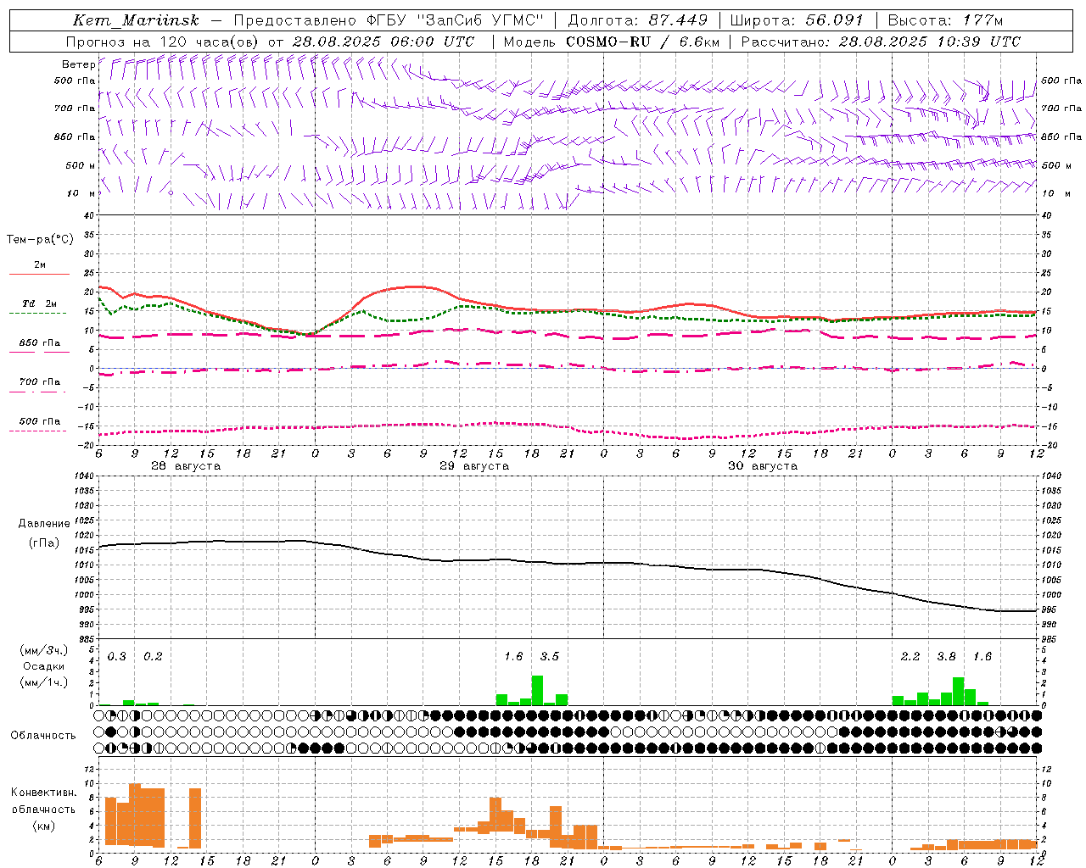Click the '0.2' precipitation total value
Screen dimensions: 1086x868
pos(153,657)
